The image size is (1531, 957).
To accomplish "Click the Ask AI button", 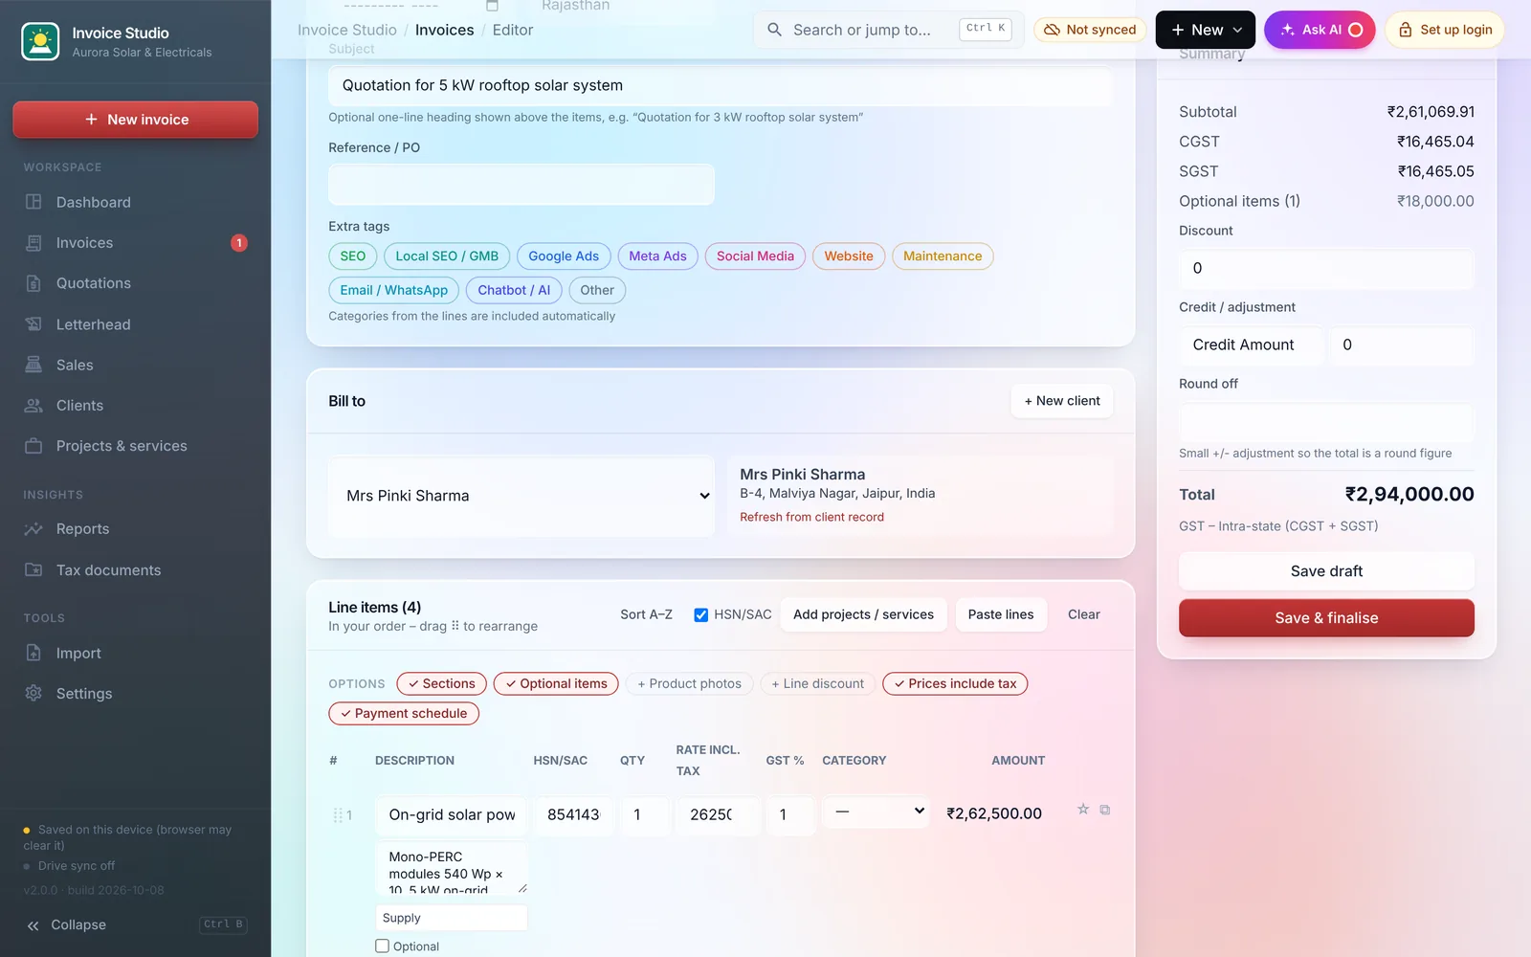I will point(1320,30).
